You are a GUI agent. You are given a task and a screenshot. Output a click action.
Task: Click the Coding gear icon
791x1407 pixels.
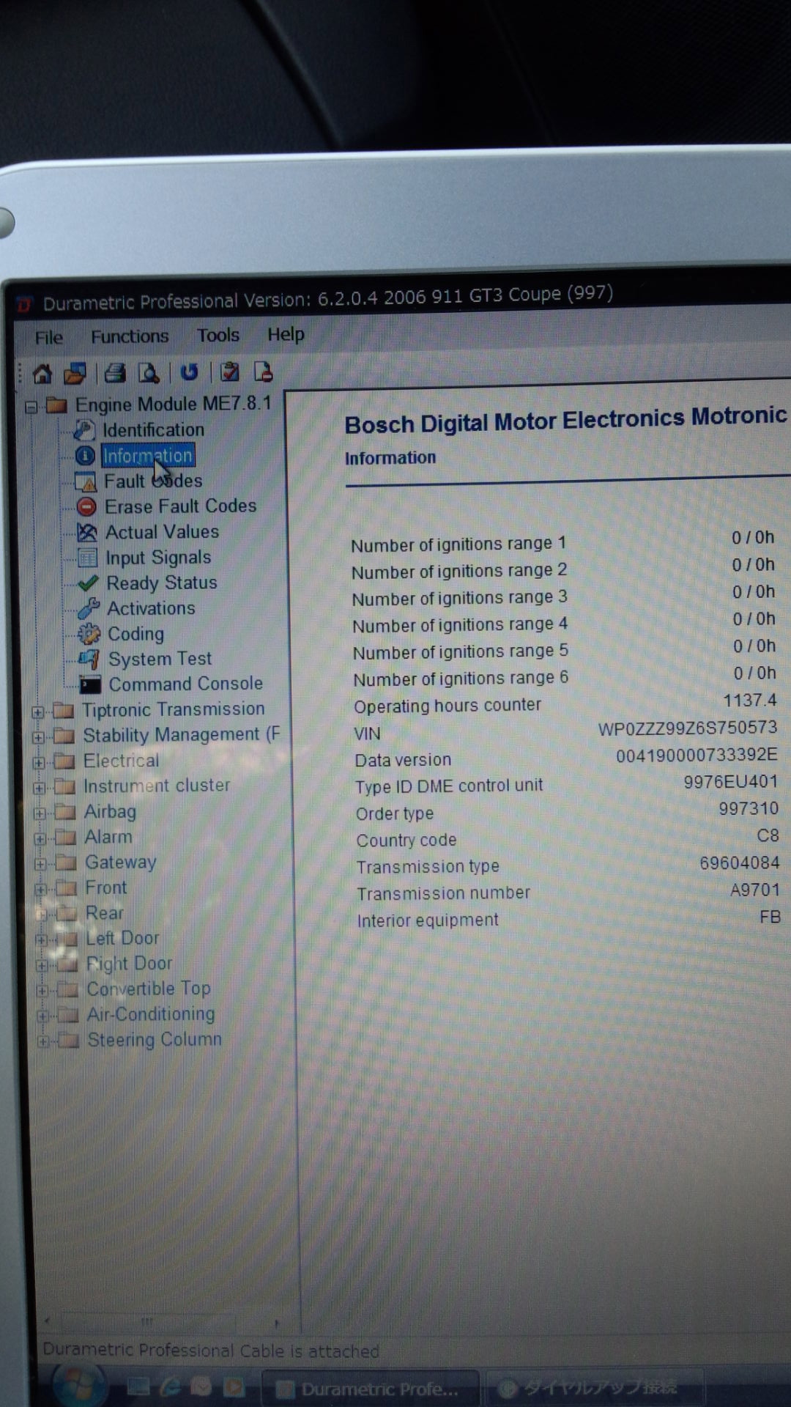pyautogui.click(x=89, y=634)
